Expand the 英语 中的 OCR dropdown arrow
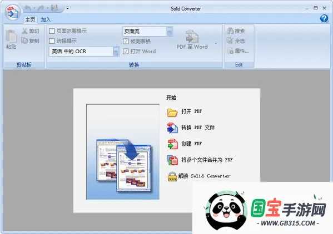The height and width of the screenshot is (234, 333). tap(116, 52)
